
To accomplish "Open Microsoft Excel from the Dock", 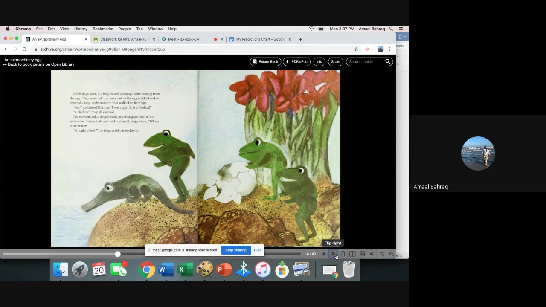I will [185, 270].
